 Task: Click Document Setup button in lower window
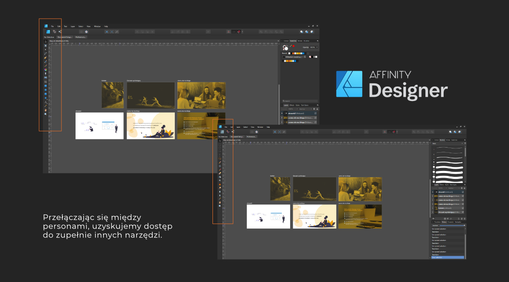pos(238,137)
